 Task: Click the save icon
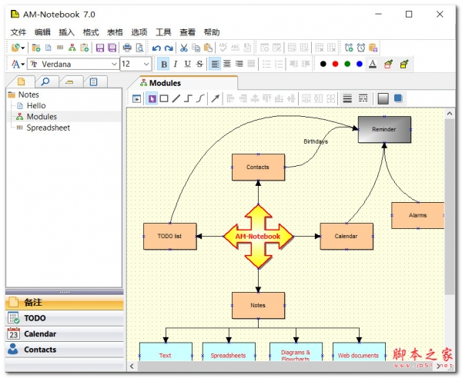point(100,48)
